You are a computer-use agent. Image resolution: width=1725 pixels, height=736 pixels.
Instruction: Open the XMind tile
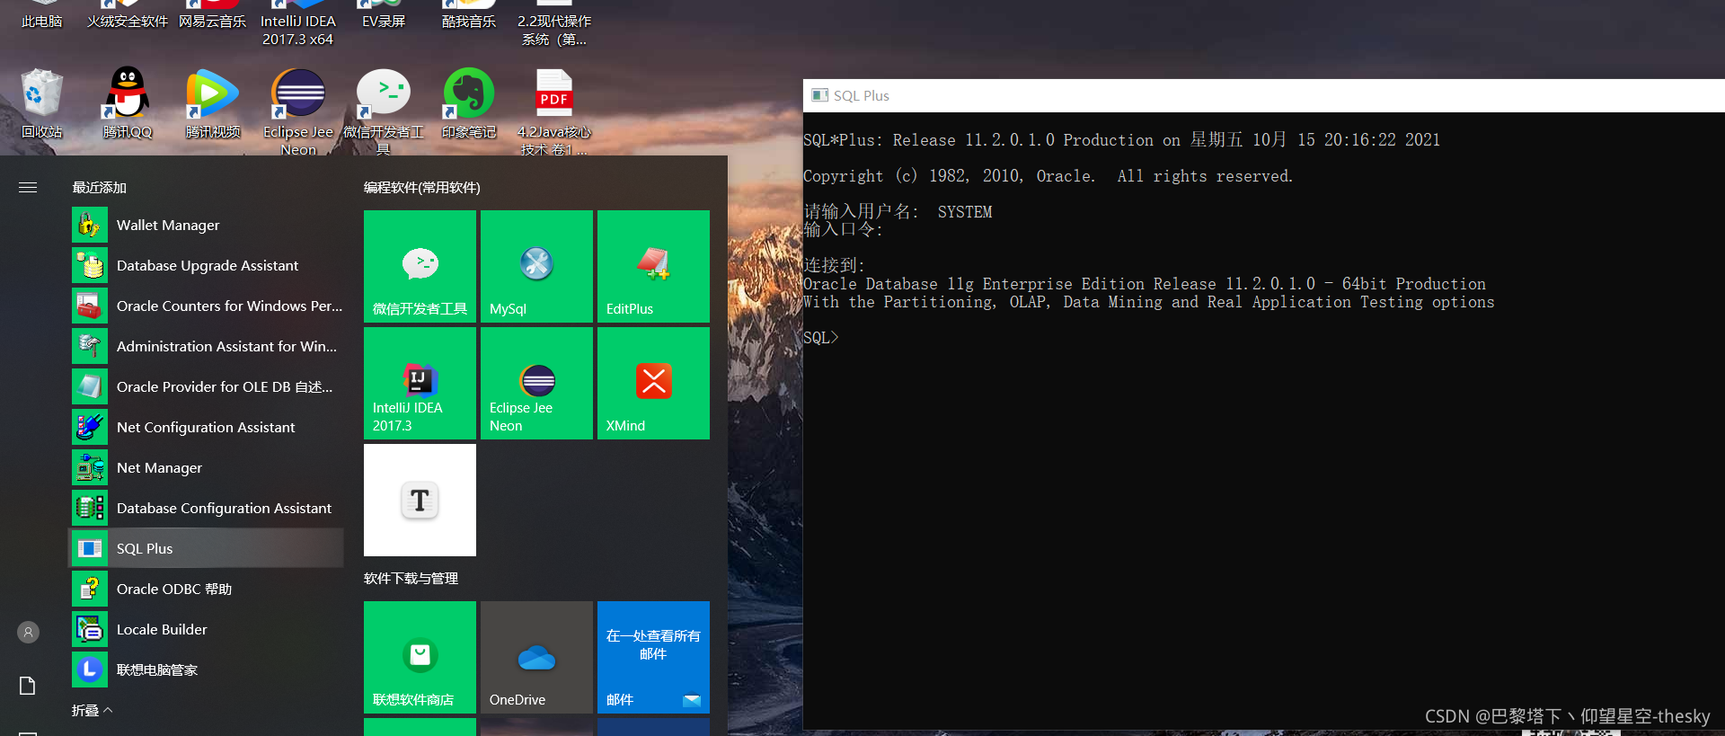(653, 383)
